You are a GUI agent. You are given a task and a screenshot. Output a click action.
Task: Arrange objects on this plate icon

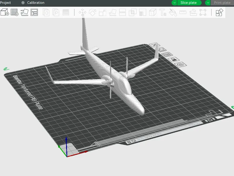167,55
